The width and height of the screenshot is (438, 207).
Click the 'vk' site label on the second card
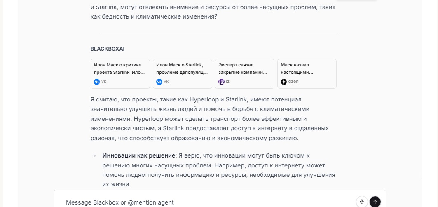pos(166,82)
